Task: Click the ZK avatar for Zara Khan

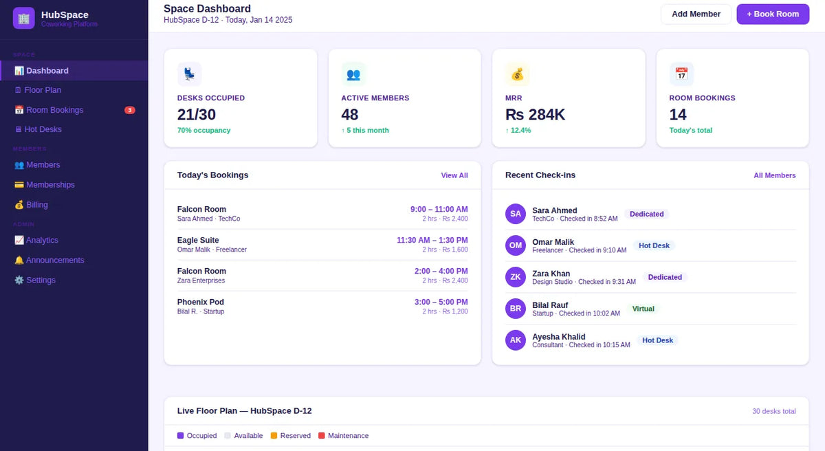Action: (516, 277)
